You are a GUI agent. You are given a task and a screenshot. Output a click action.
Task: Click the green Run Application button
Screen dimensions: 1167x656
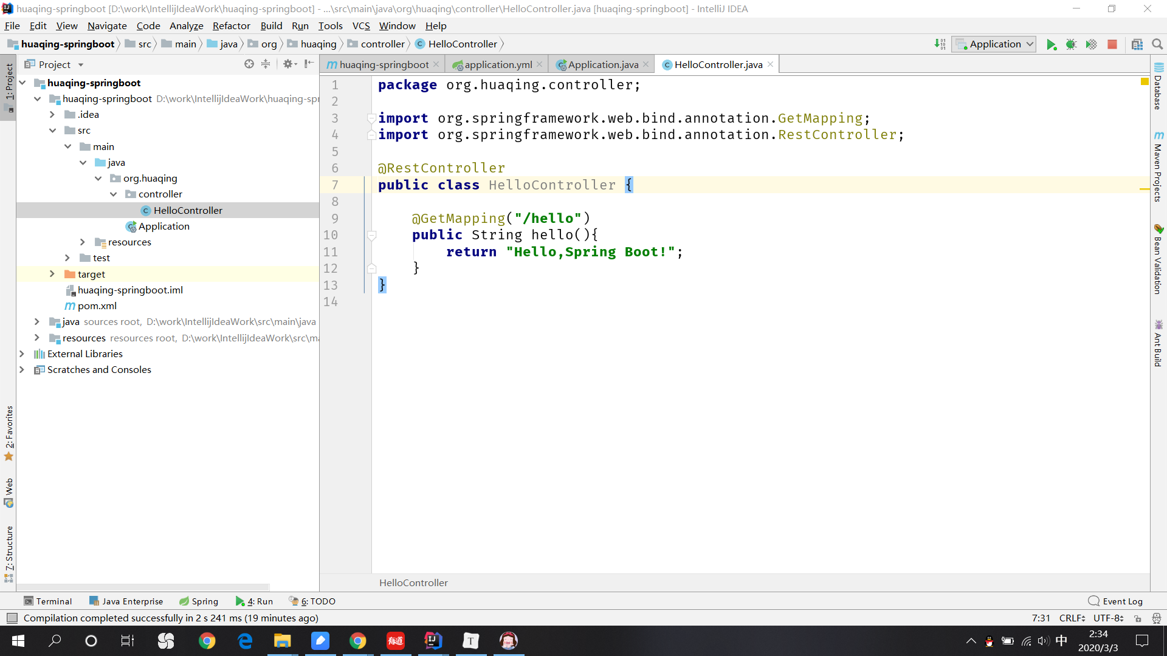coord(1051,44)
